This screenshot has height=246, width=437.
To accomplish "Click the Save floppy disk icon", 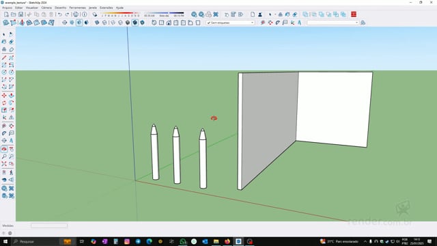I will coord(20,14).
